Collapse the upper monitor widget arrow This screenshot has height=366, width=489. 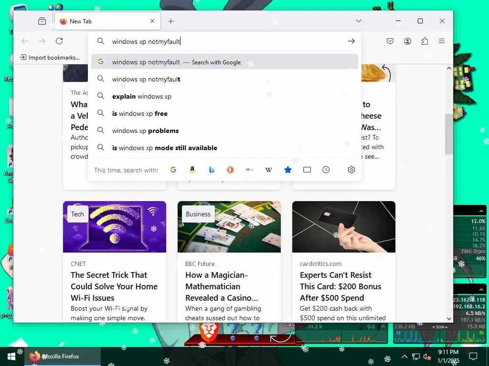tap(481, 211)
